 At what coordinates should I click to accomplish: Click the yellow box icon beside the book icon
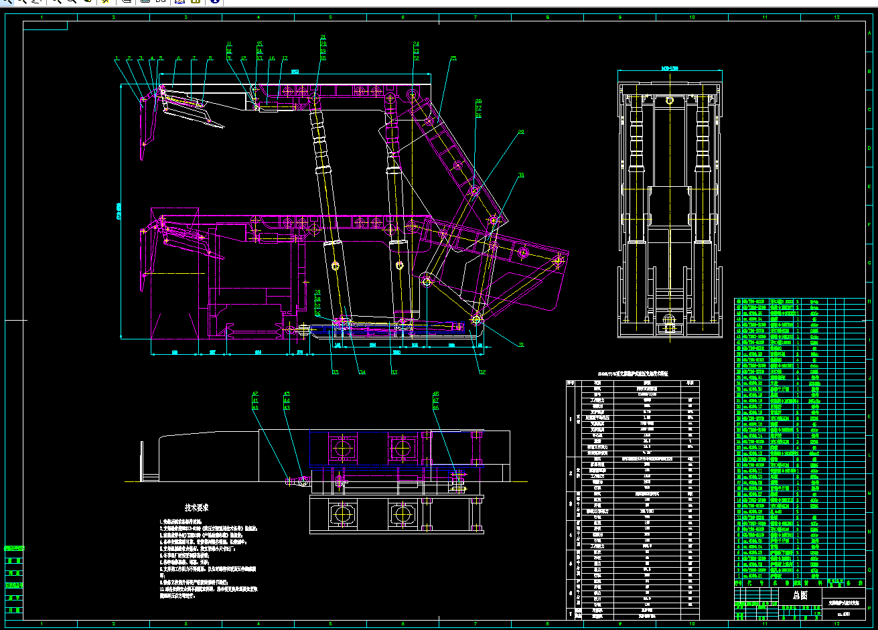point(196,2)
